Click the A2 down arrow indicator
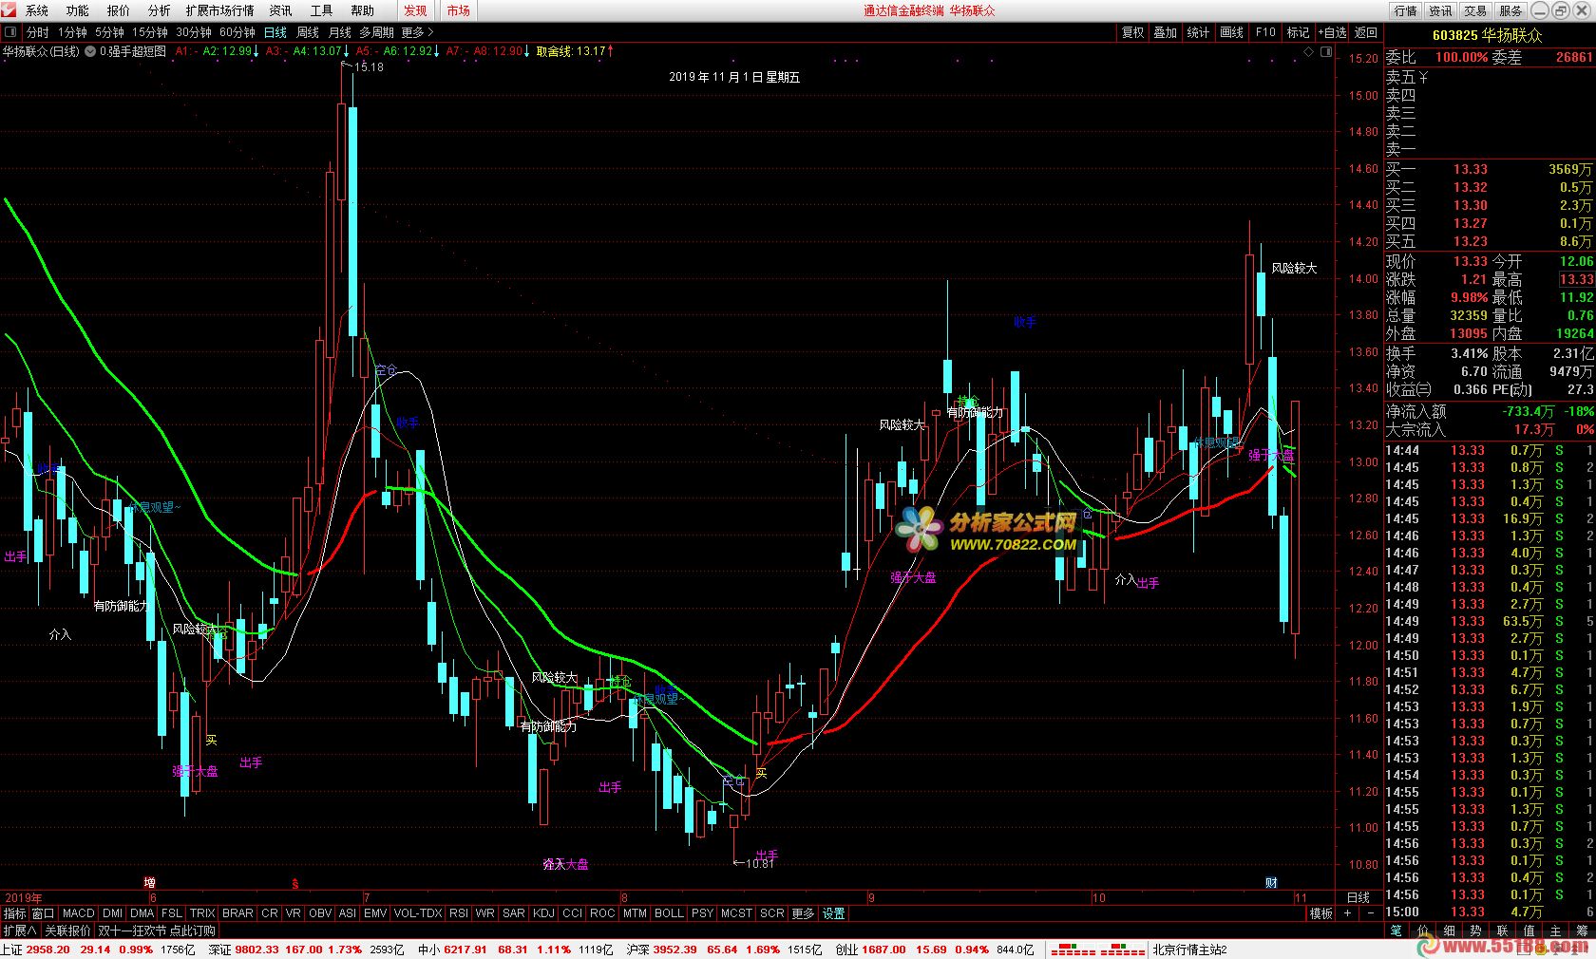The image size is (1596, 959). tap(256, 51)
